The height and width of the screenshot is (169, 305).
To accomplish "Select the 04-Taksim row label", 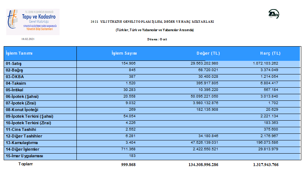I will 16,83.
